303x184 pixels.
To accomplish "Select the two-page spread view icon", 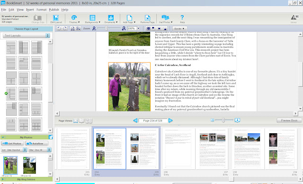I will click(81, 121).
